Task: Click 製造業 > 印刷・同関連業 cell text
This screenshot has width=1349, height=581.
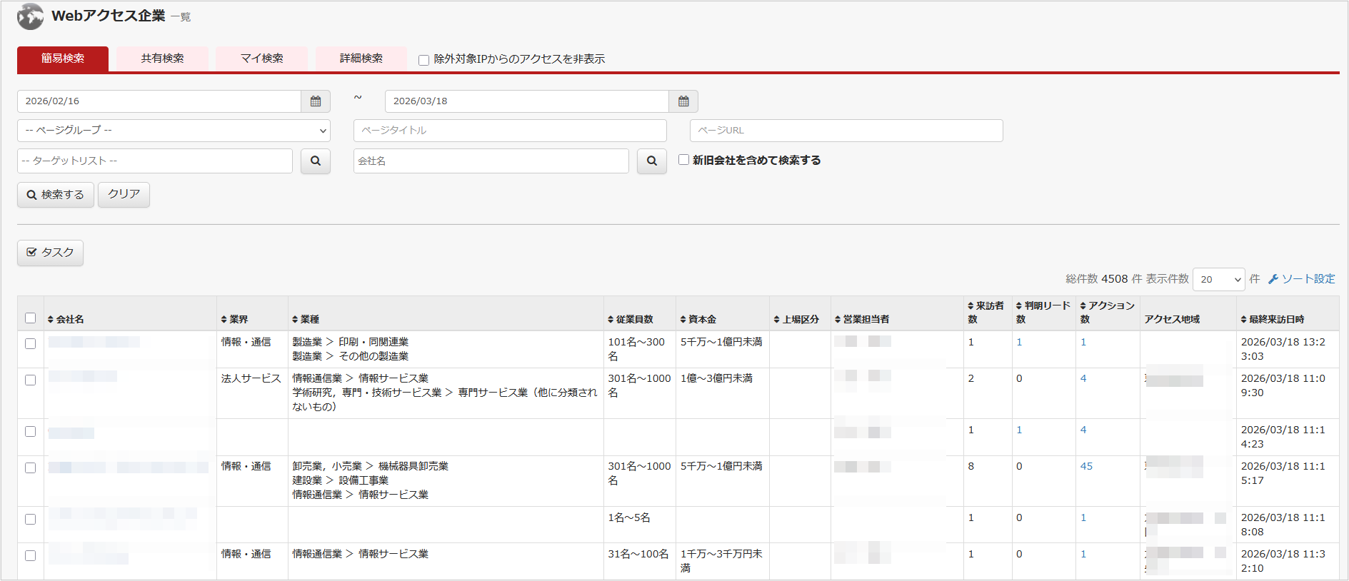Action: point(351,342)
